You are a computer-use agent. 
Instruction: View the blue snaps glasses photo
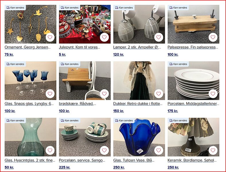click(30, 81)
